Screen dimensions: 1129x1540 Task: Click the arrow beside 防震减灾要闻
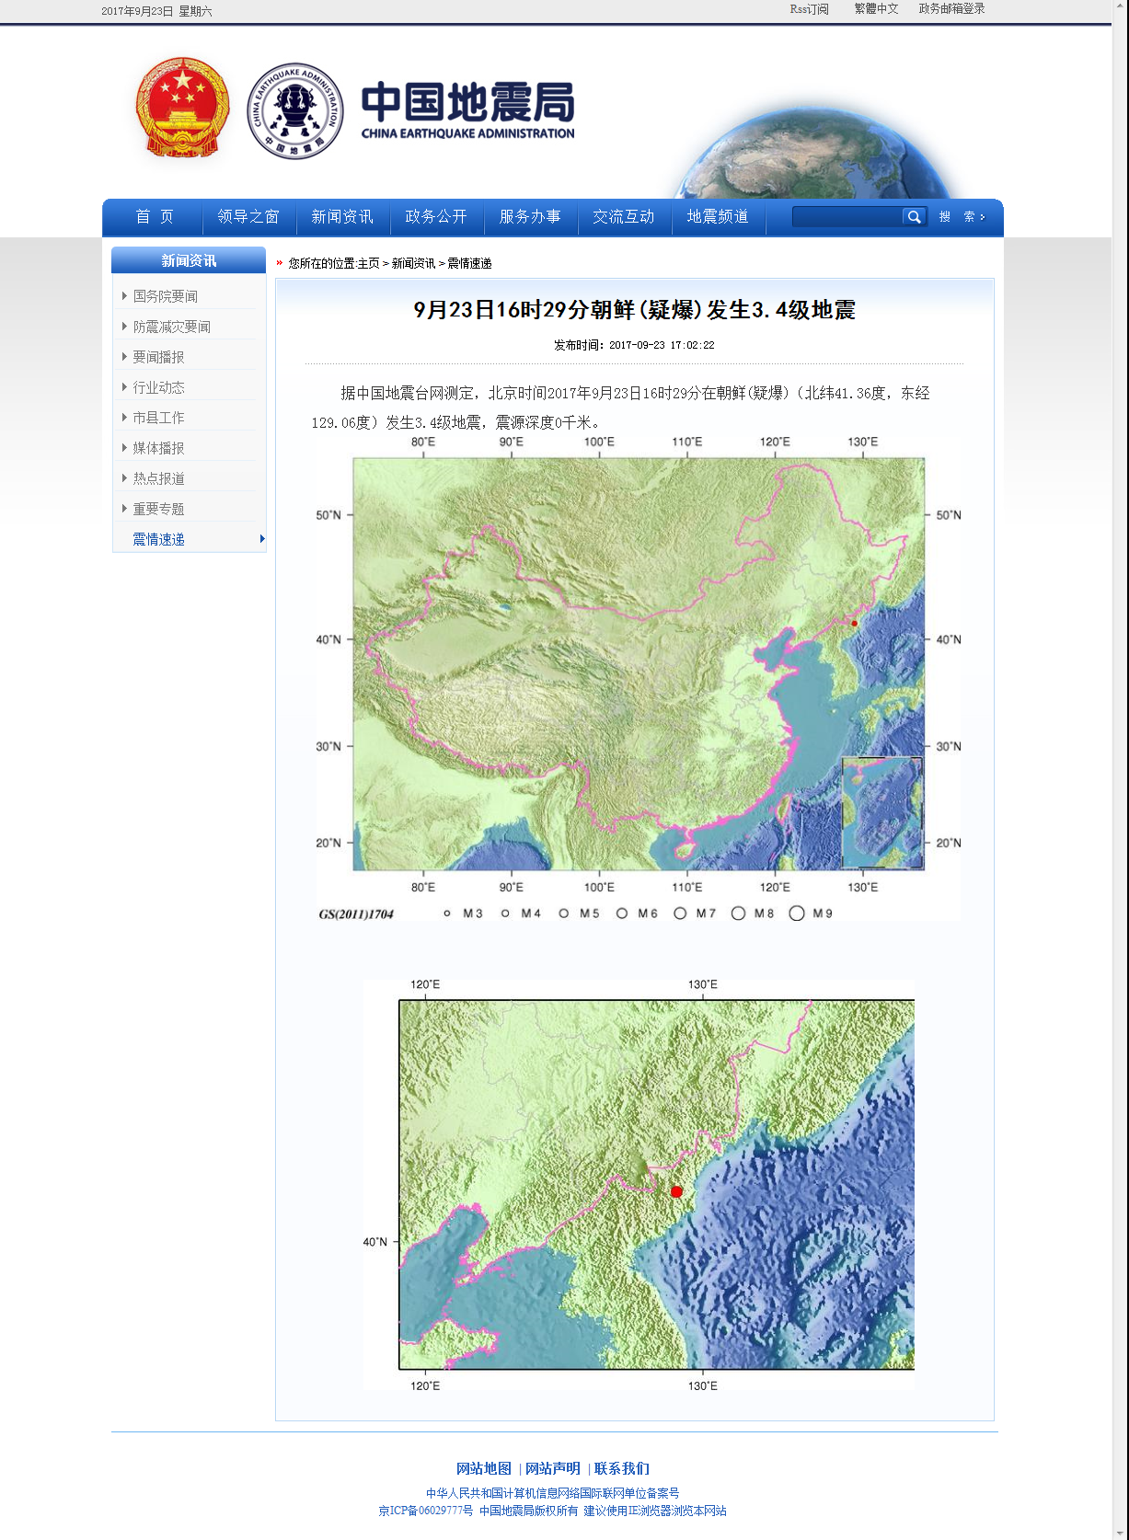coord(124,326)
